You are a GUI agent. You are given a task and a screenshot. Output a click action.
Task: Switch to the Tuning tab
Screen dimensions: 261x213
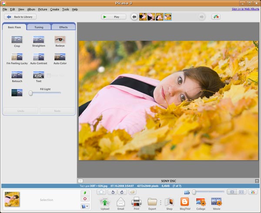[39, 27]
